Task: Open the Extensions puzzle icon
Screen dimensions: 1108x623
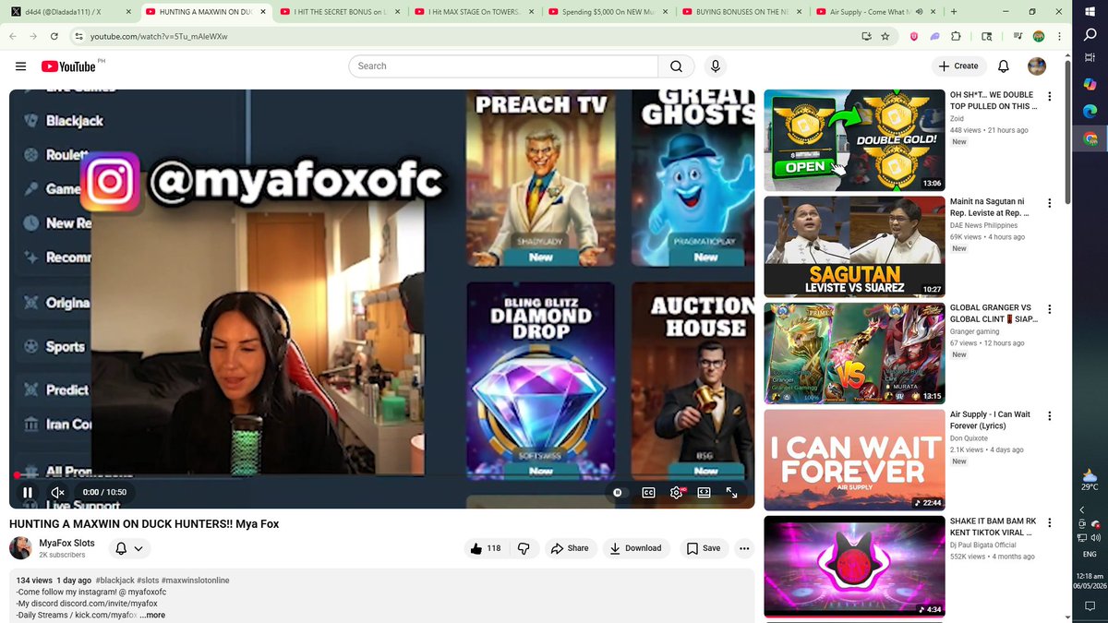Action: (x=956, y=36)
